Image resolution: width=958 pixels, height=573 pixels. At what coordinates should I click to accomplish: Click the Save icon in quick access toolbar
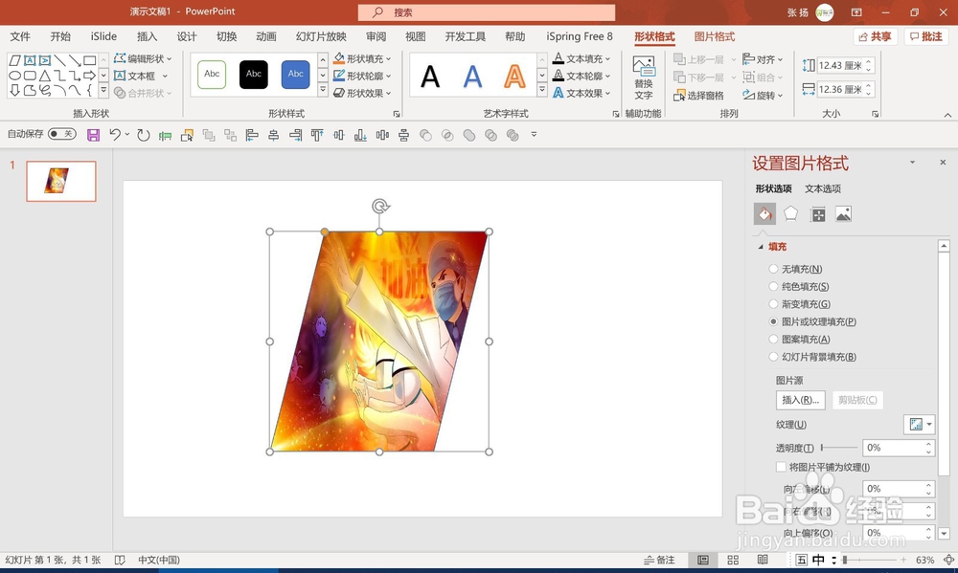pyautogui.click(x=93, y=135)
